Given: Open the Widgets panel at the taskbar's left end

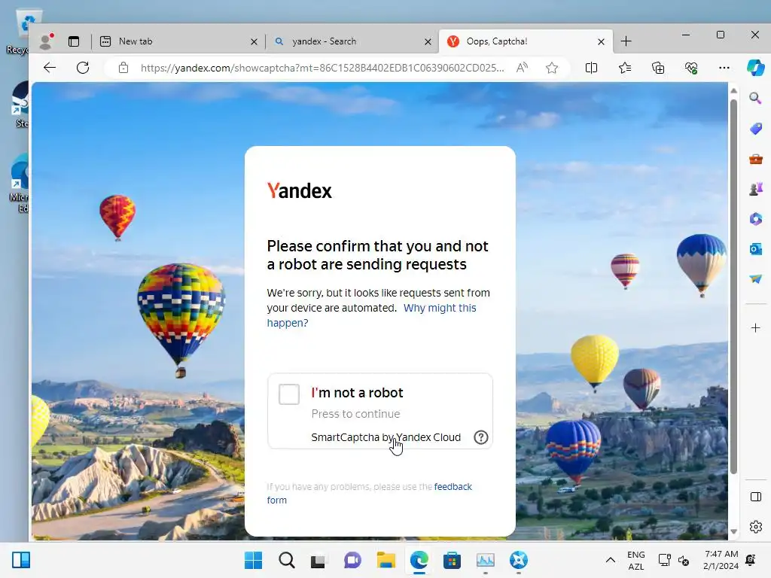Looking at the screenshot, I should pos(21,560).
